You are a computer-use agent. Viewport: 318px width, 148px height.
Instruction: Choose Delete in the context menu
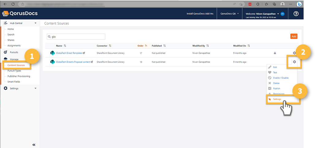click(x=276, y=83)
